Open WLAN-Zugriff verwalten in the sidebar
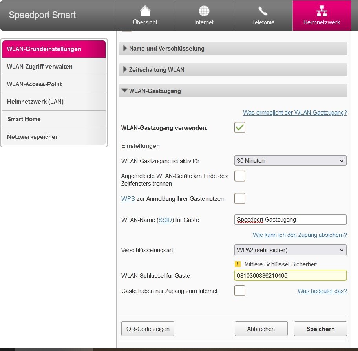The width and height of the screenshot is (358, 351). 54,67
